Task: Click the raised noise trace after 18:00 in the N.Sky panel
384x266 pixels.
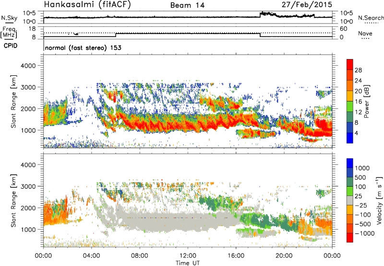Action: point(287,15)
